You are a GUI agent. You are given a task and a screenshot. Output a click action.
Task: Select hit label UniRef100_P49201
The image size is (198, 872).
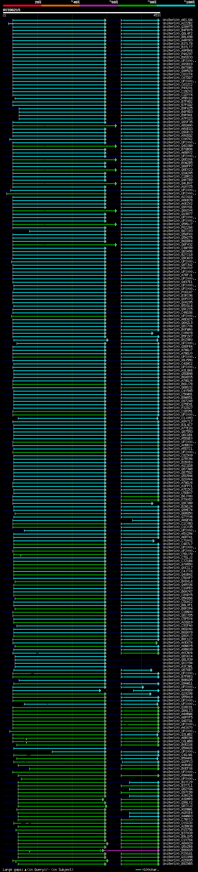pos(177,88)
